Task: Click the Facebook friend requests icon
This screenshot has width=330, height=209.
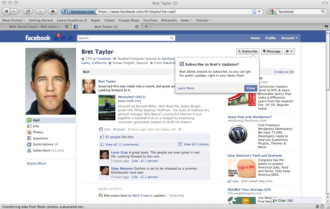Action: (x=56, y=38)
